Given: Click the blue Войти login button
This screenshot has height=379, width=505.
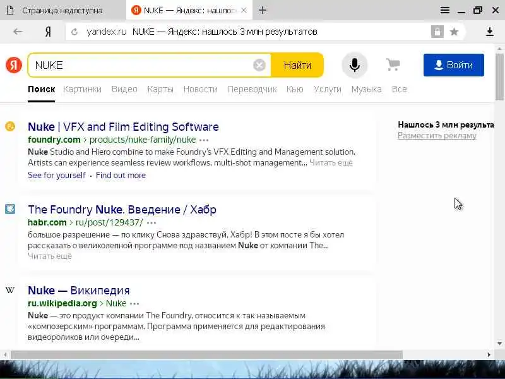Looking at the screenshot, I should [453, 65].
